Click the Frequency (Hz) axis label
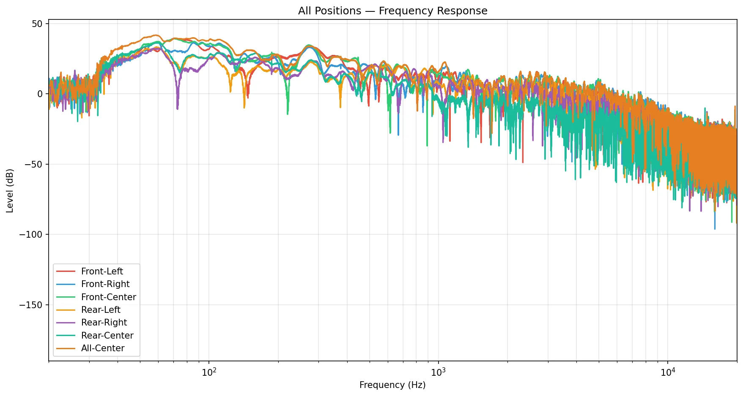This screenshot has width=743, height=396. [392, 385]
